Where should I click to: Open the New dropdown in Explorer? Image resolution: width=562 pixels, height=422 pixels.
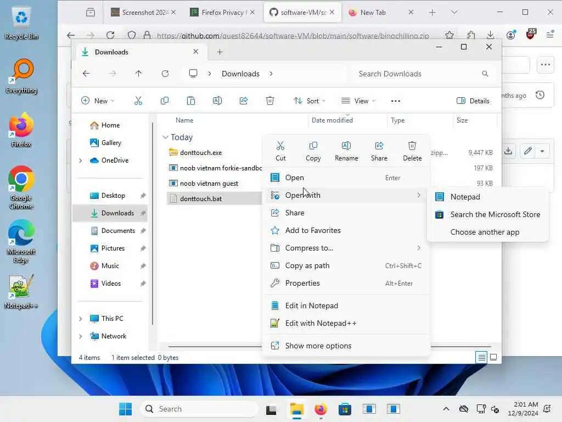coord(98,101)
